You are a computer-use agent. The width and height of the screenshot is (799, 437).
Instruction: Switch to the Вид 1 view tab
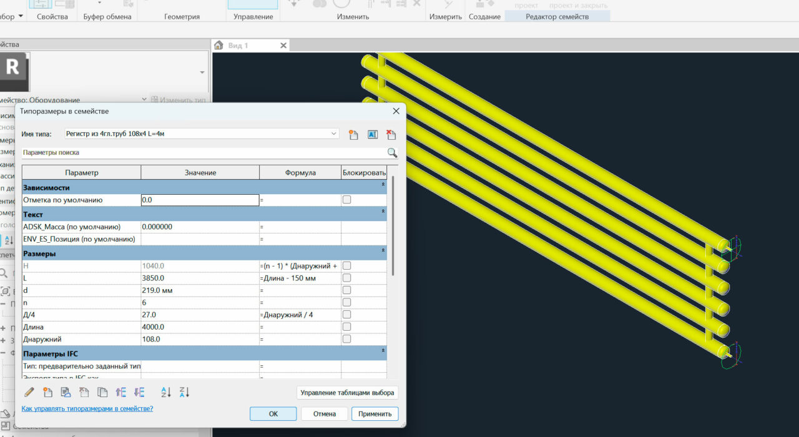click(x=238, y=46)
